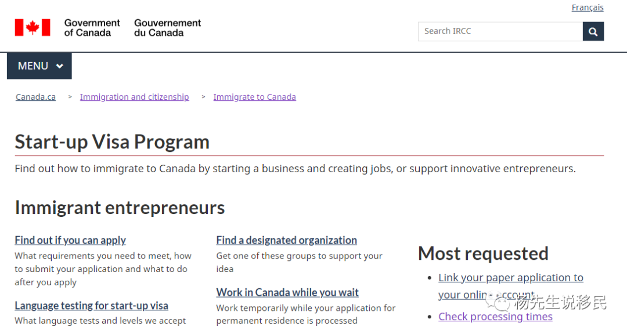The image size is (627, 330).
Task: Click the Government of Canada wordmark
Action: point(92,28)
